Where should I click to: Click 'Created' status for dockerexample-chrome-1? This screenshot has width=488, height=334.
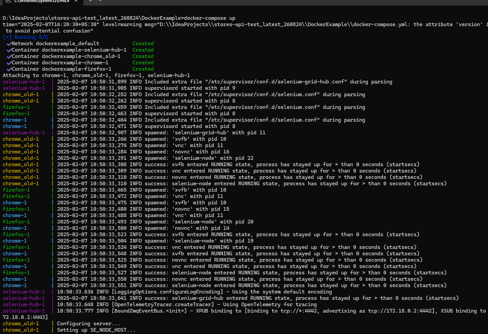tap(143, 63)
